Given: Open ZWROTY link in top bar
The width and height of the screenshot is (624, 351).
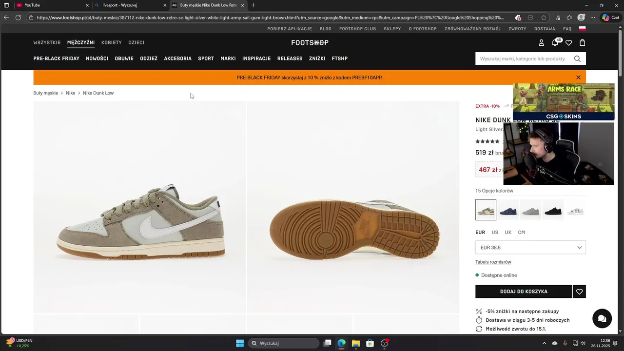Looking at the screenshot, I should point(517,29).
